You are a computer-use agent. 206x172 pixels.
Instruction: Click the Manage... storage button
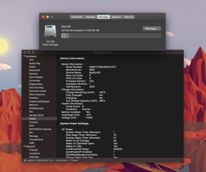tap(152, 28)
